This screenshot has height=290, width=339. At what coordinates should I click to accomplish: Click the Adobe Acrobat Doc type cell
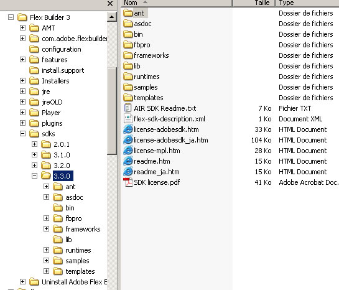click(309, 182)
